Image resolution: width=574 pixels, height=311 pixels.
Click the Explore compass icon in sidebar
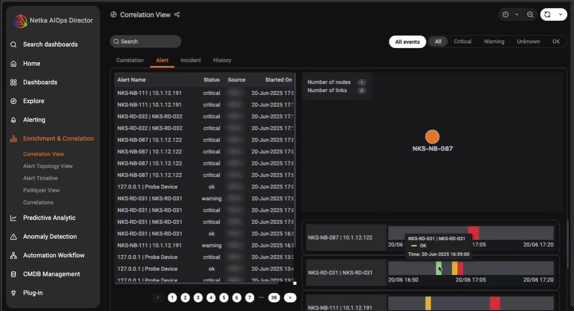14,101
